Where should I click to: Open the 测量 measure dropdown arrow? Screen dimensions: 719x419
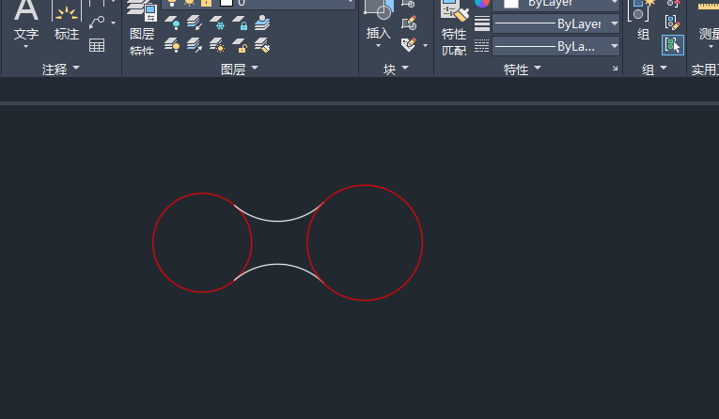(711, 47)
